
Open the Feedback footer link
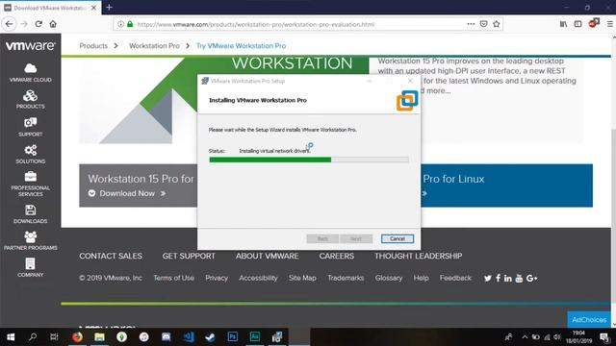click(x=455, y=278)
